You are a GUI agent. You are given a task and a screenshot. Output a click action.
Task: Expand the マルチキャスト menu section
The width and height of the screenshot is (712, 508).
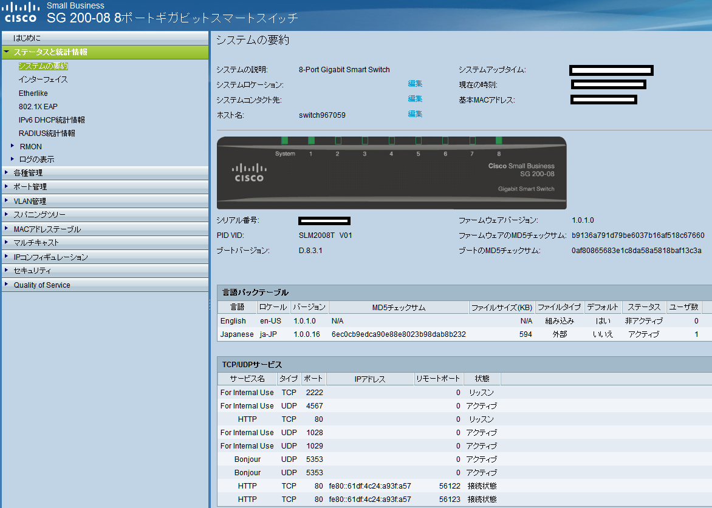105,243
